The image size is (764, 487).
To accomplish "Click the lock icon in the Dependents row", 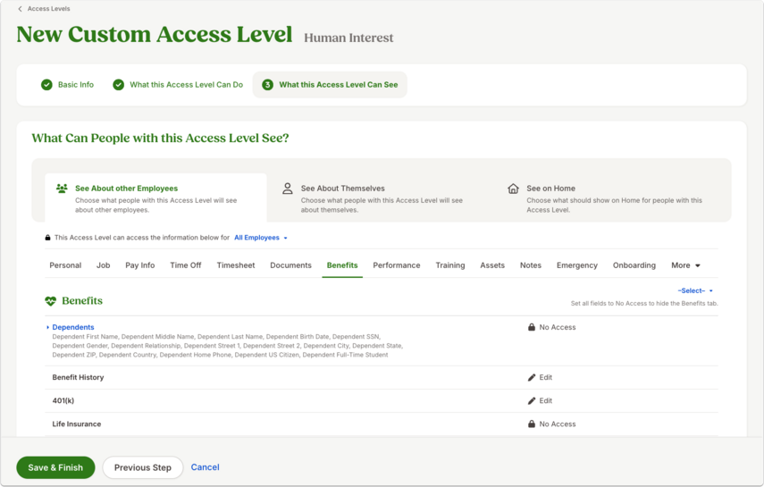I will pyautogui.click(x=532, y=327).
